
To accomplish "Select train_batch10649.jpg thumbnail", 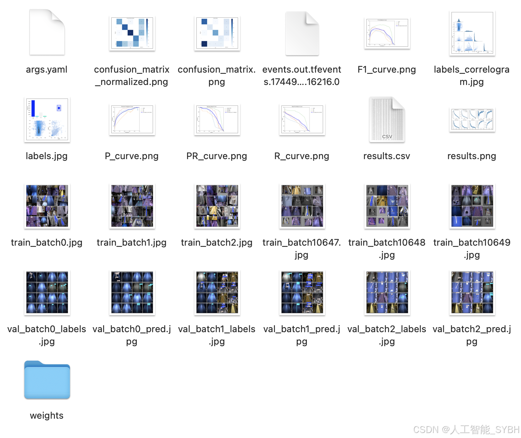I will [x=472, y=206].
